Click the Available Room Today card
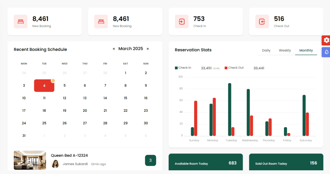330x174 pixels. [x=206, y=163]
